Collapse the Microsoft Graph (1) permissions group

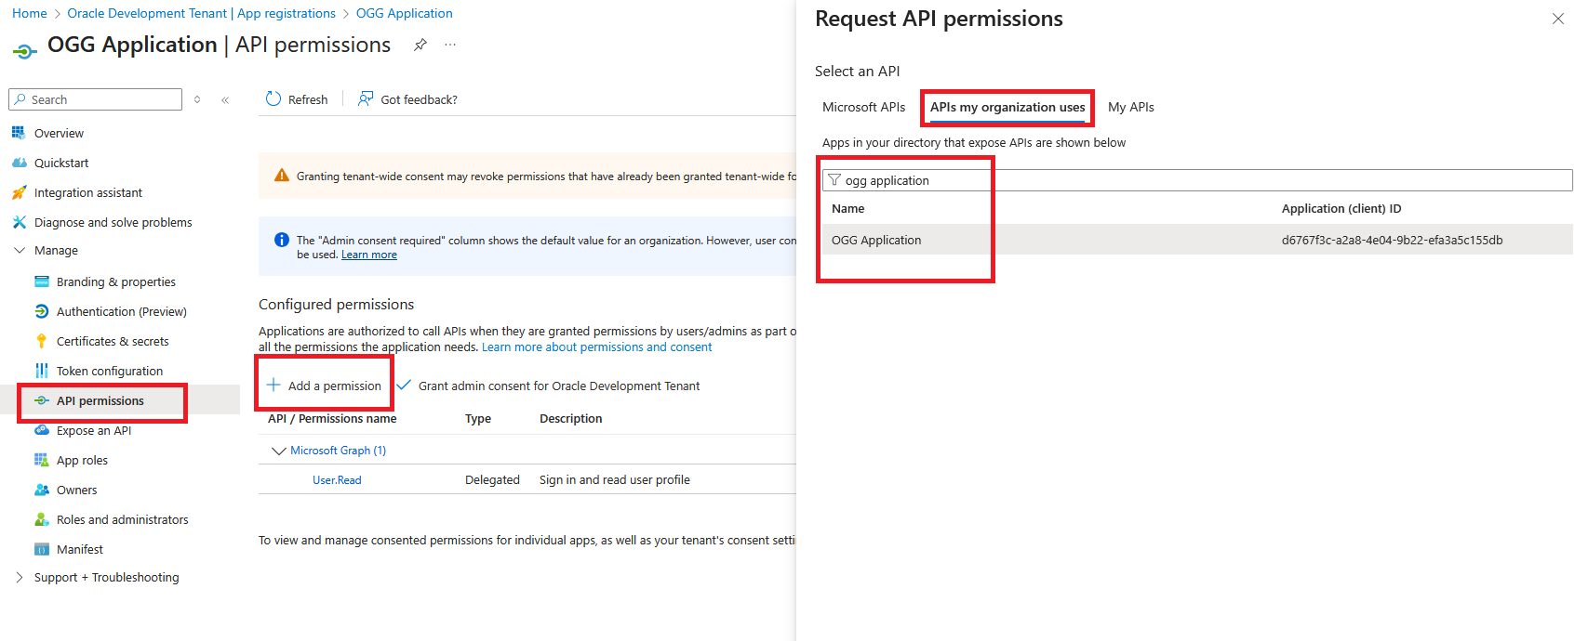[278, 451]
